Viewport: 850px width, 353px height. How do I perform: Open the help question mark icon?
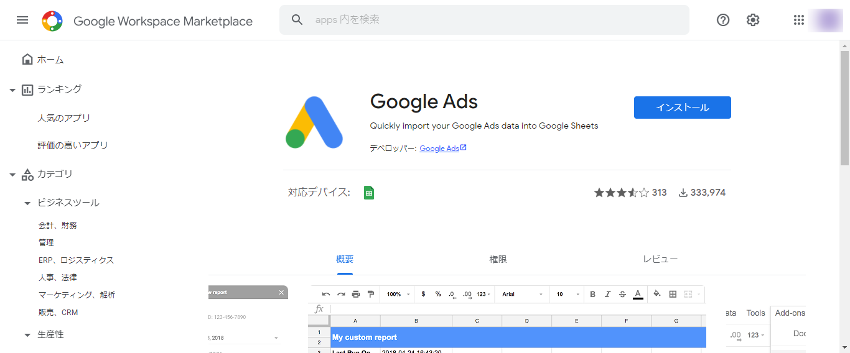723,20
